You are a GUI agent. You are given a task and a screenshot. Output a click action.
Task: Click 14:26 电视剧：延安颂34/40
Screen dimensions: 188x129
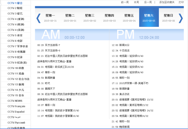[128, 62]
